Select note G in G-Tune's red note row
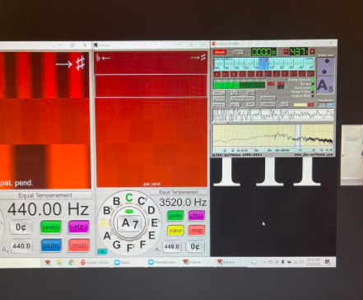The image size is (363, 300). point(302,74)
